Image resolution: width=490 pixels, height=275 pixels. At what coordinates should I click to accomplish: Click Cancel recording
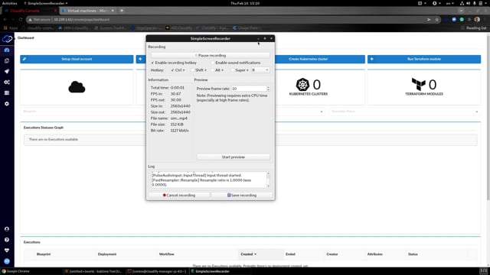point(179,196)
